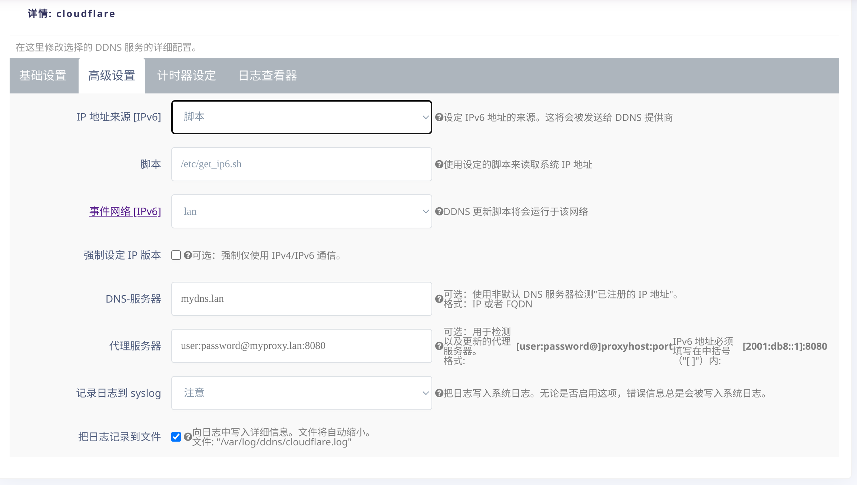Viewport: 857px width, 485px height.
Task: Expand the event network lan dropdown
Action: click(x=301, y=211)
